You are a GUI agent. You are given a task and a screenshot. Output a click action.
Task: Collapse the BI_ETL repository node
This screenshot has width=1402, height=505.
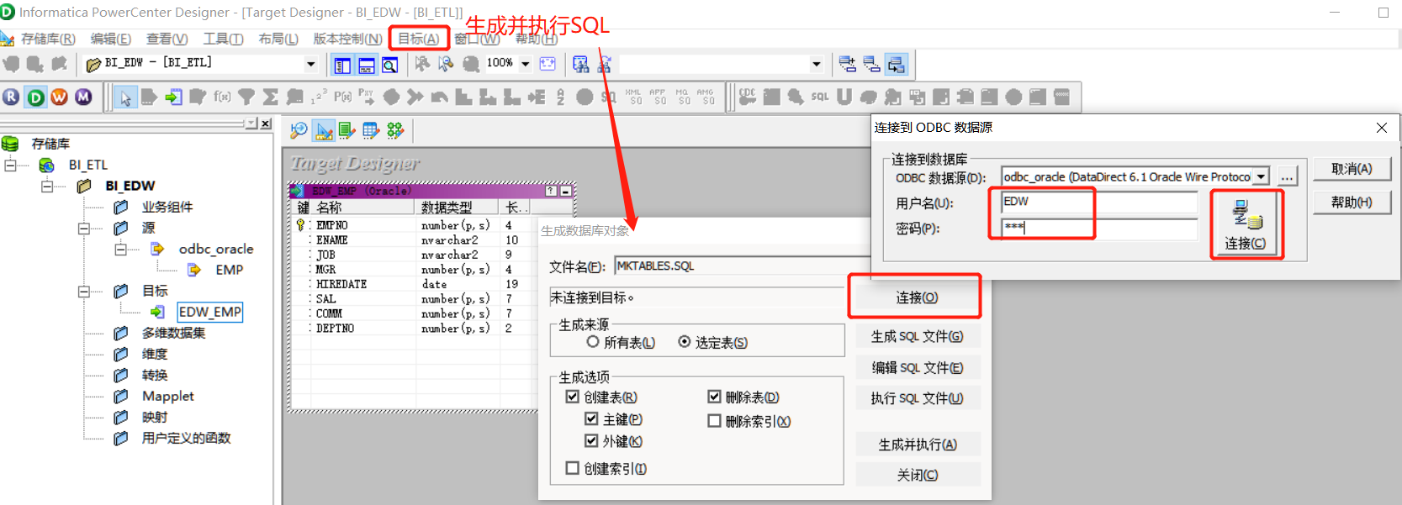(10, 165)
